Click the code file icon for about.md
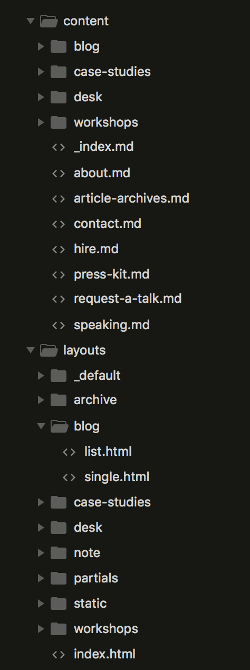250x670 pixels. [x=59, y=173]
